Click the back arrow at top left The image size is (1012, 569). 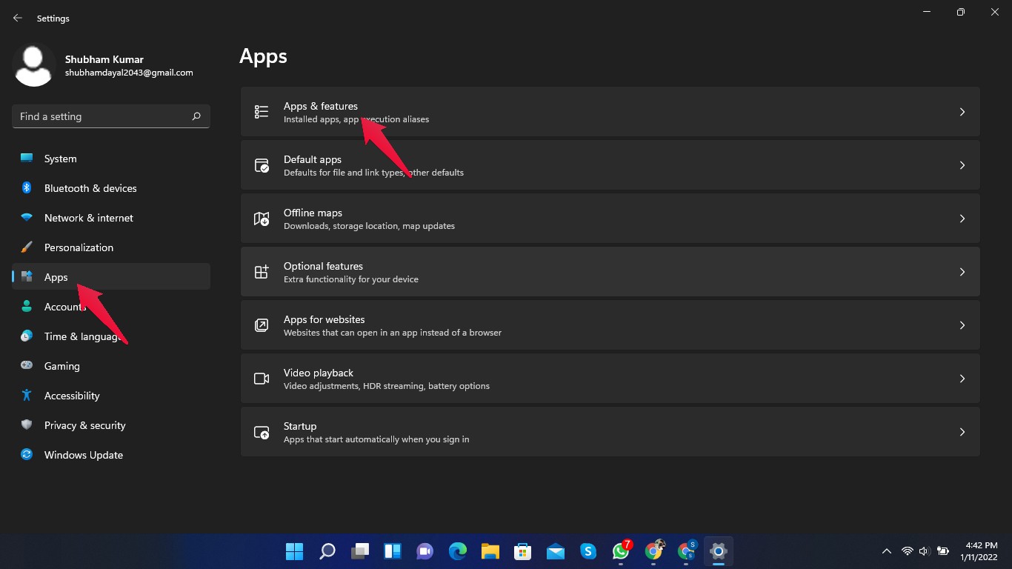(16, 17)
